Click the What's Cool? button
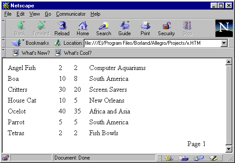The width and height of the screenshot is (235, 163). [74, 53]
